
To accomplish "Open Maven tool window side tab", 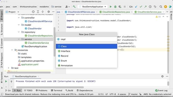I will point(171,15).
